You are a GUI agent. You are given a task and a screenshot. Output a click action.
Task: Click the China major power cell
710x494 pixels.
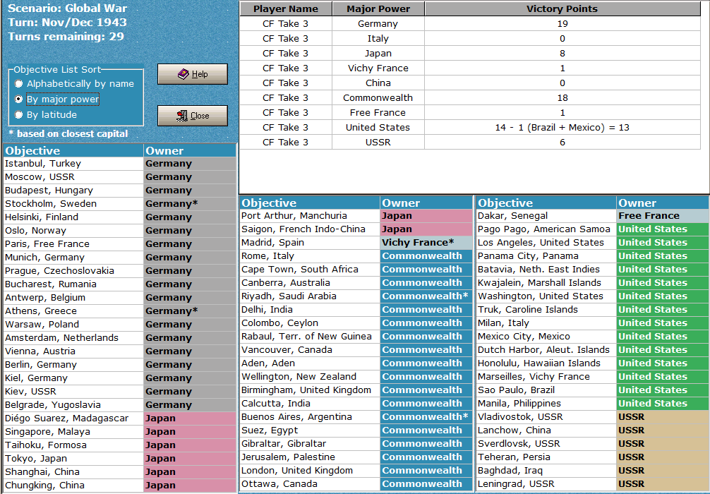(378, 83)
